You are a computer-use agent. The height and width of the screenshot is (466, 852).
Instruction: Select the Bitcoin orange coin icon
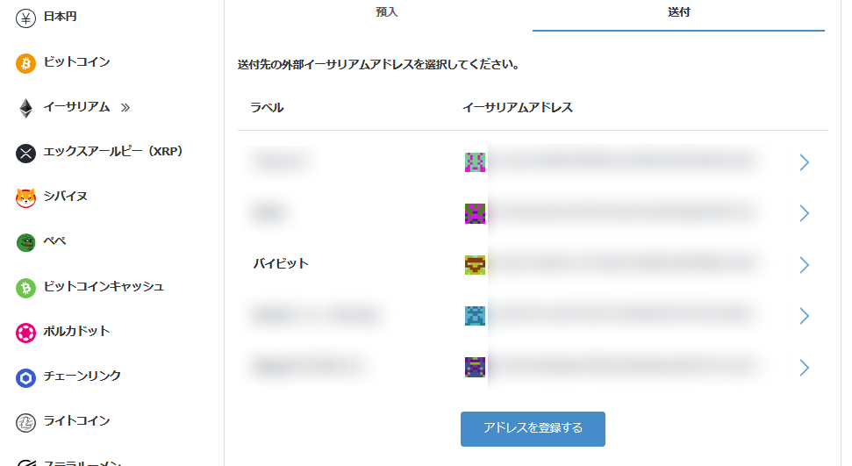pos(25,63)
